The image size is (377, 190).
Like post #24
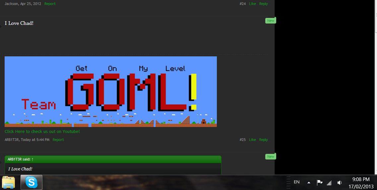[x=252, y=4]
